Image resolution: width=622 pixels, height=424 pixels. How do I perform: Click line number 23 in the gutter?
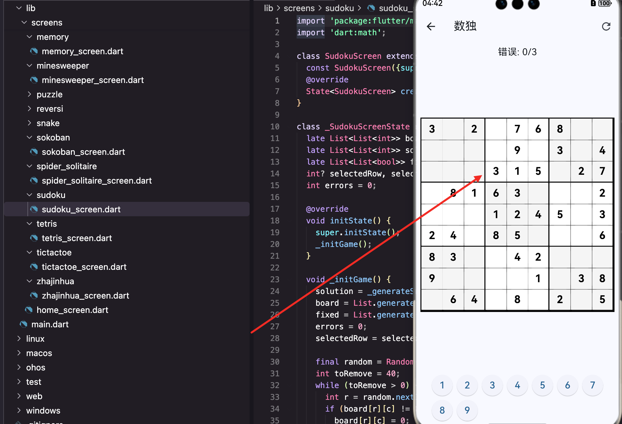coord(275,280)
